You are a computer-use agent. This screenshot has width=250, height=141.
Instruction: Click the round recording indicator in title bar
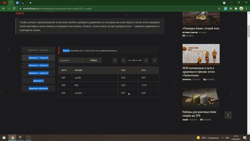[224, 3]
